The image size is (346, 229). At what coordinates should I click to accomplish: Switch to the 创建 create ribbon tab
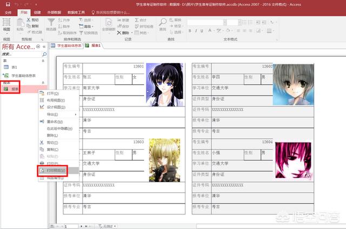pyautogui.click(x=37, y=12)
